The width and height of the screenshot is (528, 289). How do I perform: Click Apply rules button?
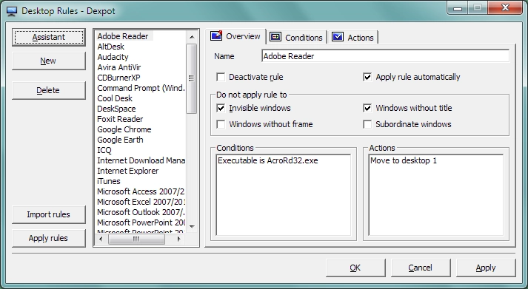coord(49,238)
